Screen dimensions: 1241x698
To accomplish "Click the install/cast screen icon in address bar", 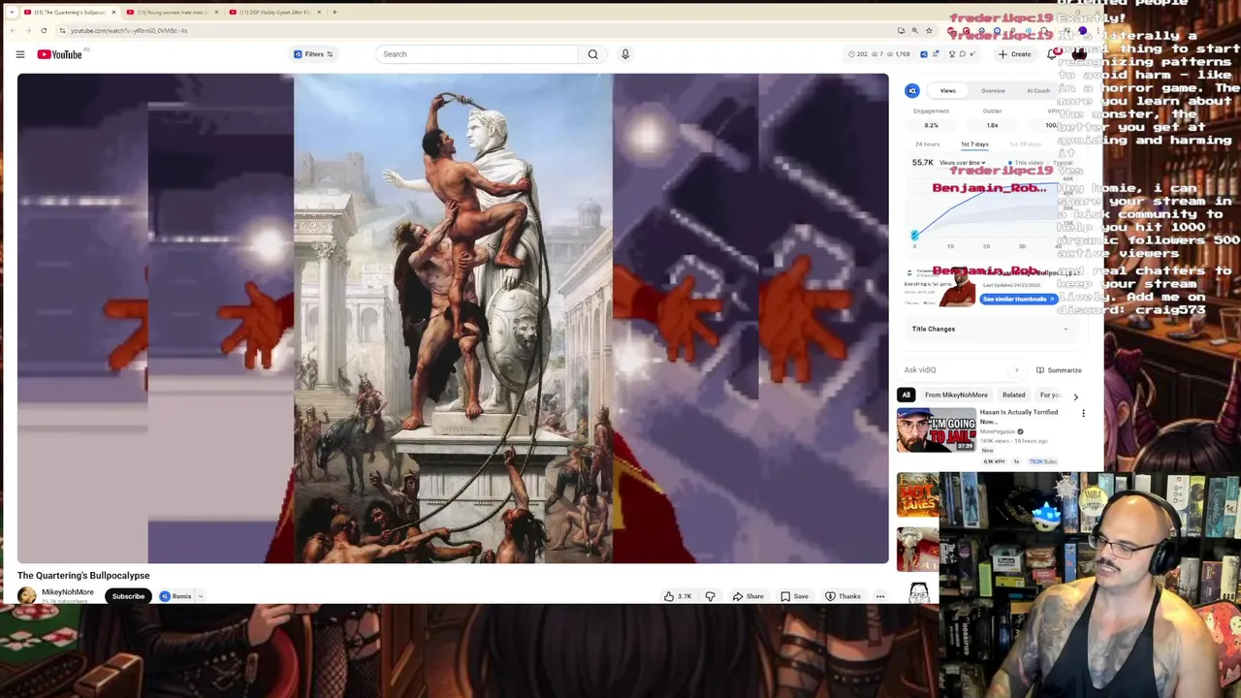I will pos(901,30).
